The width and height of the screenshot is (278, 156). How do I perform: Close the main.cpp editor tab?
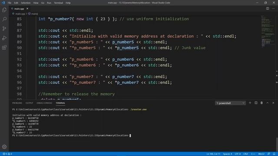tap(27, 9)
